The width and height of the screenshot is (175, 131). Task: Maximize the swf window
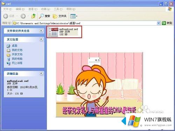166,4
